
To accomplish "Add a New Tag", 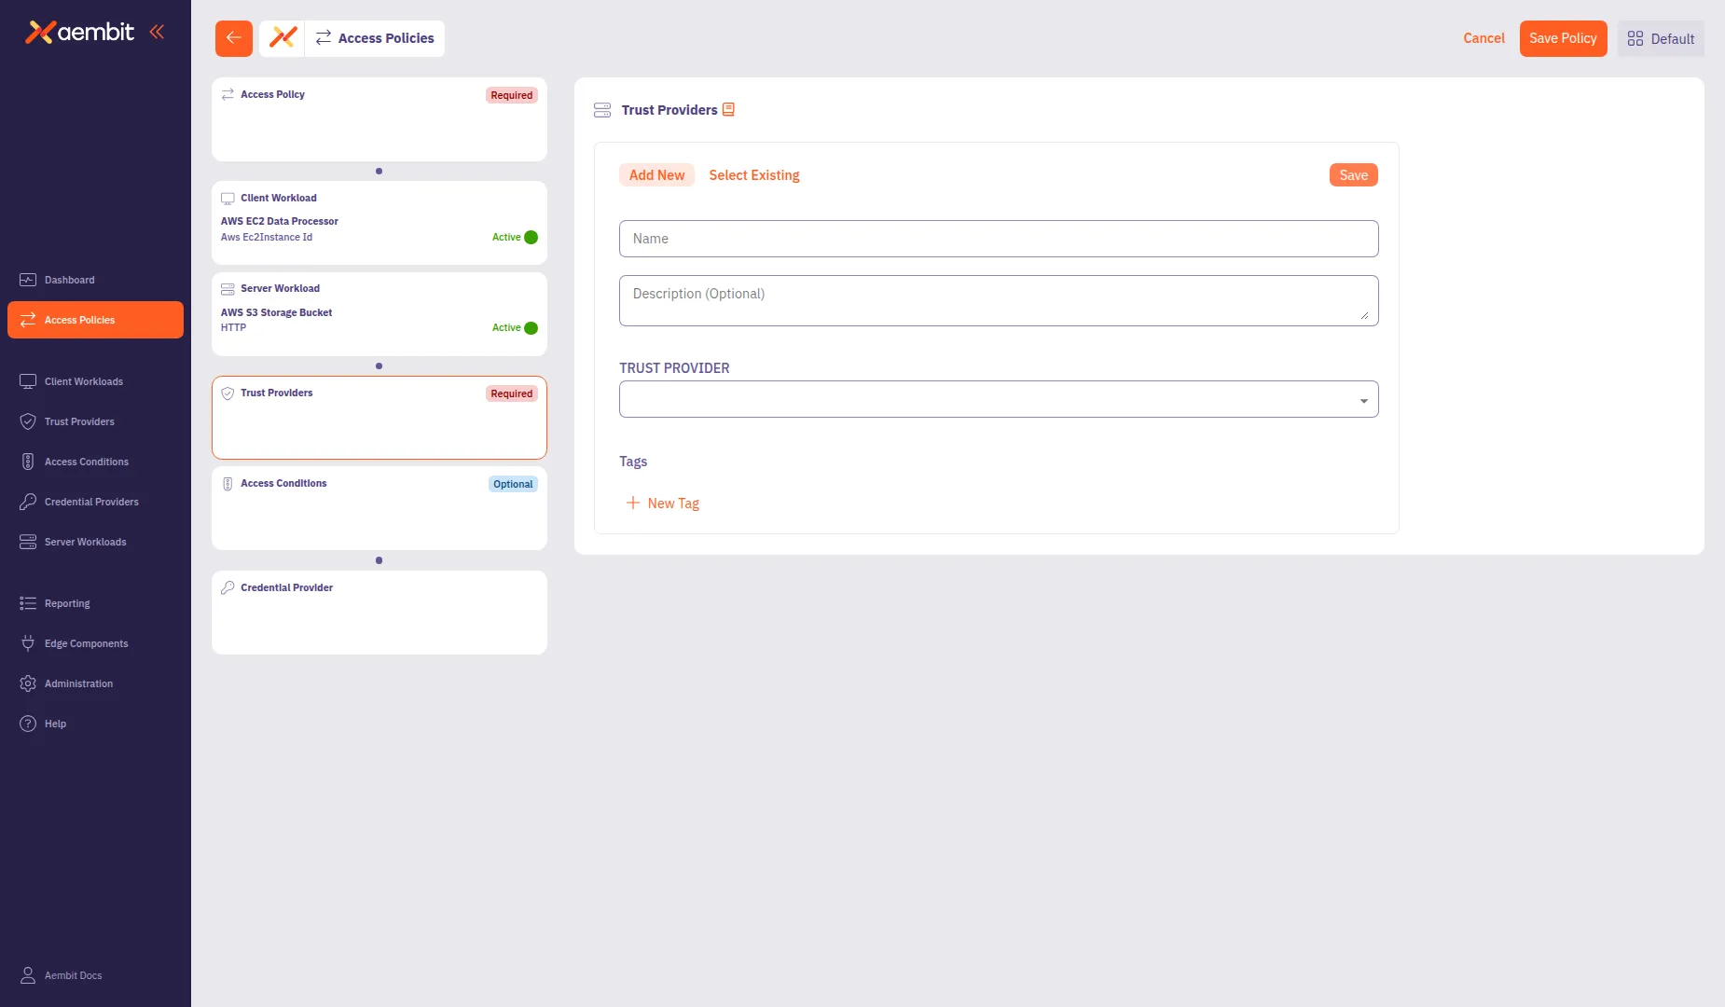I will pyautogui.click(x=662, y=503).
